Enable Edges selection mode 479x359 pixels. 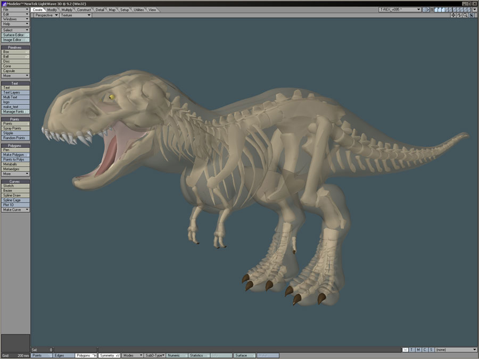(x=64, y=355)
